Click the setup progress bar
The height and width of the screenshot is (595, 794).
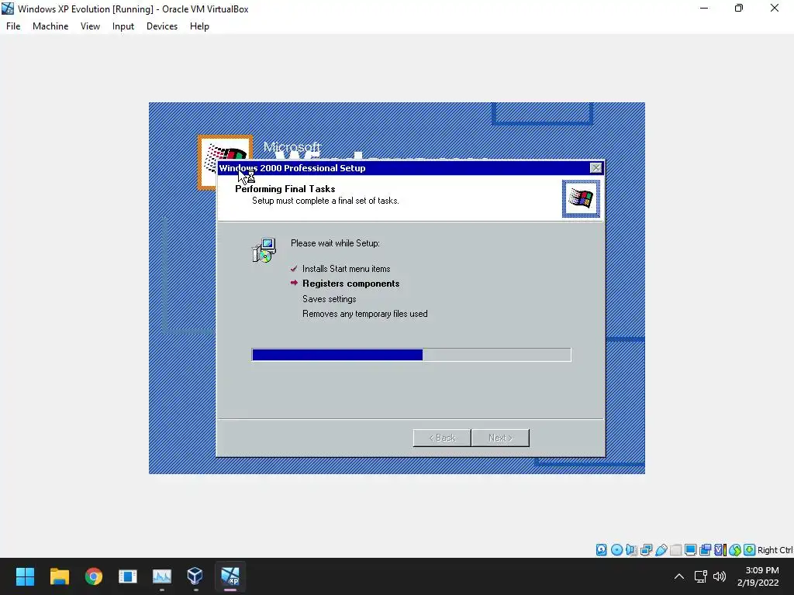[x=411, y=355]
